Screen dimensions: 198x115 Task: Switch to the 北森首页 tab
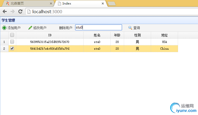[x=28, y=4]
